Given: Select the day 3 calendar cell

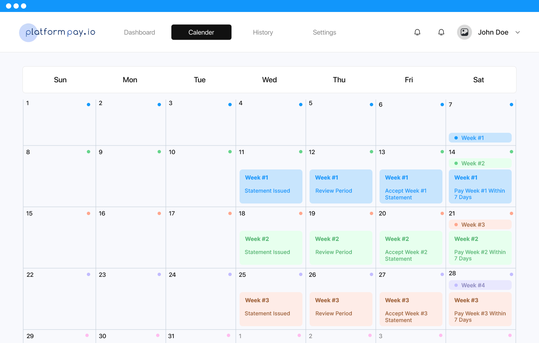Looking at the screenshot, I should 201,123.
